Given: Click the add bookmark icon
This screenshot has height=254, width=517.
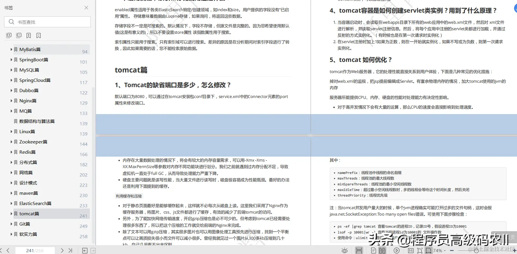Looking at the screenshot, I should (28, 35).
